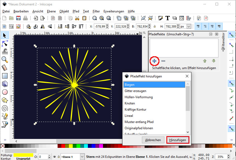236x160 pixels.
Task: Open the Text tool dialog icon
Action: click(168, 18)
